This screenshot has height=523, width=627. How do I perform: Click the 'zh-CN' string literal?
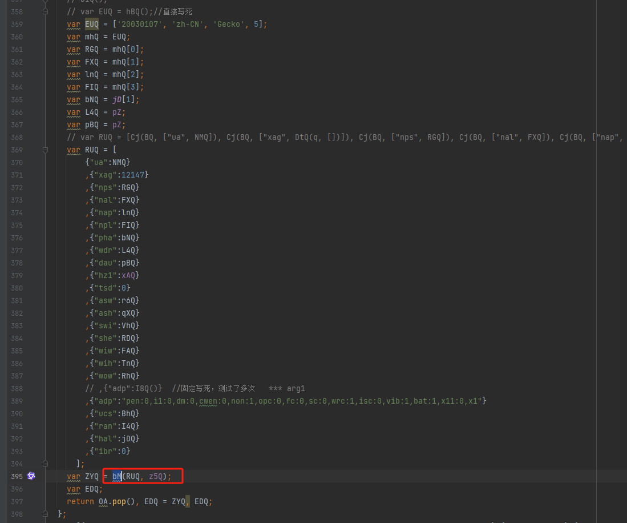pos(188,24)
